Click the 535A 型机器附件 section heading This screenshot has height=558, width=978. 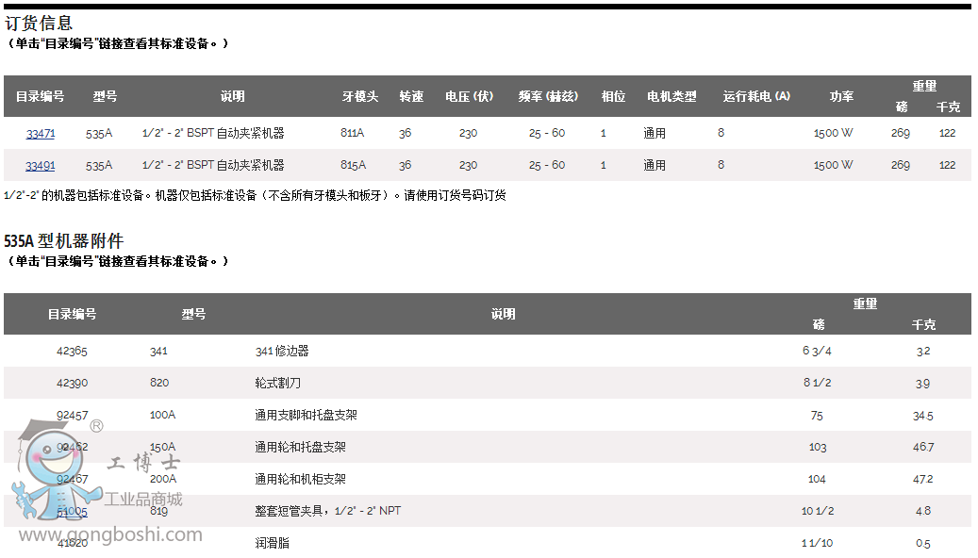pyautogui.click(x=63, y=241)
